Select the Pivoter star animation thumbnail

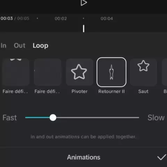click(x=80, y=72)
